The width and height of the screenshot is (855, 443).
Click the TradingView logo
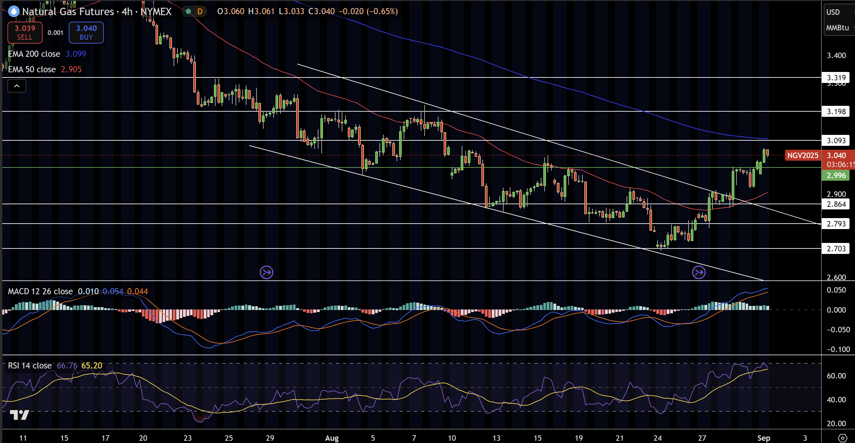(x=20, y=415)
